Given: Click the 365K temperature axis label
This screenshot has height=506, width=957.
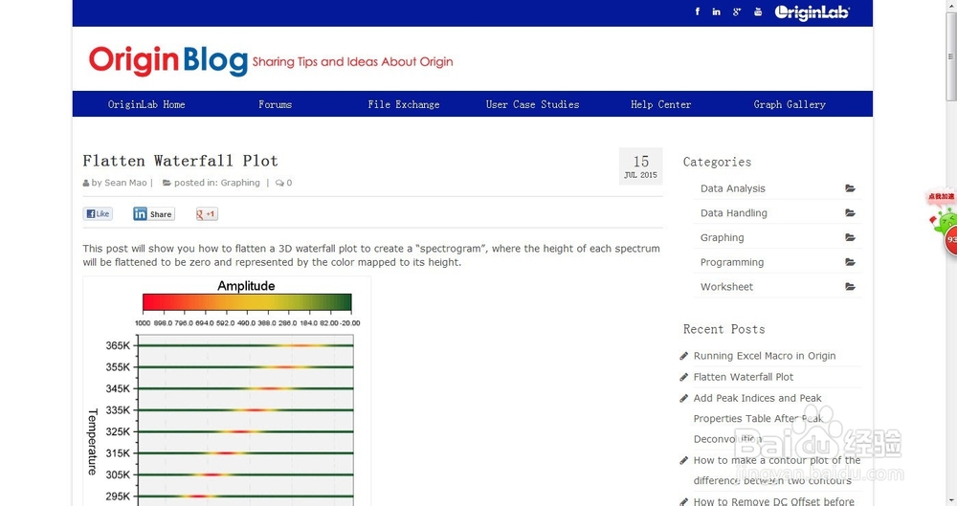Looking at the screenshot, I should 118,345.
